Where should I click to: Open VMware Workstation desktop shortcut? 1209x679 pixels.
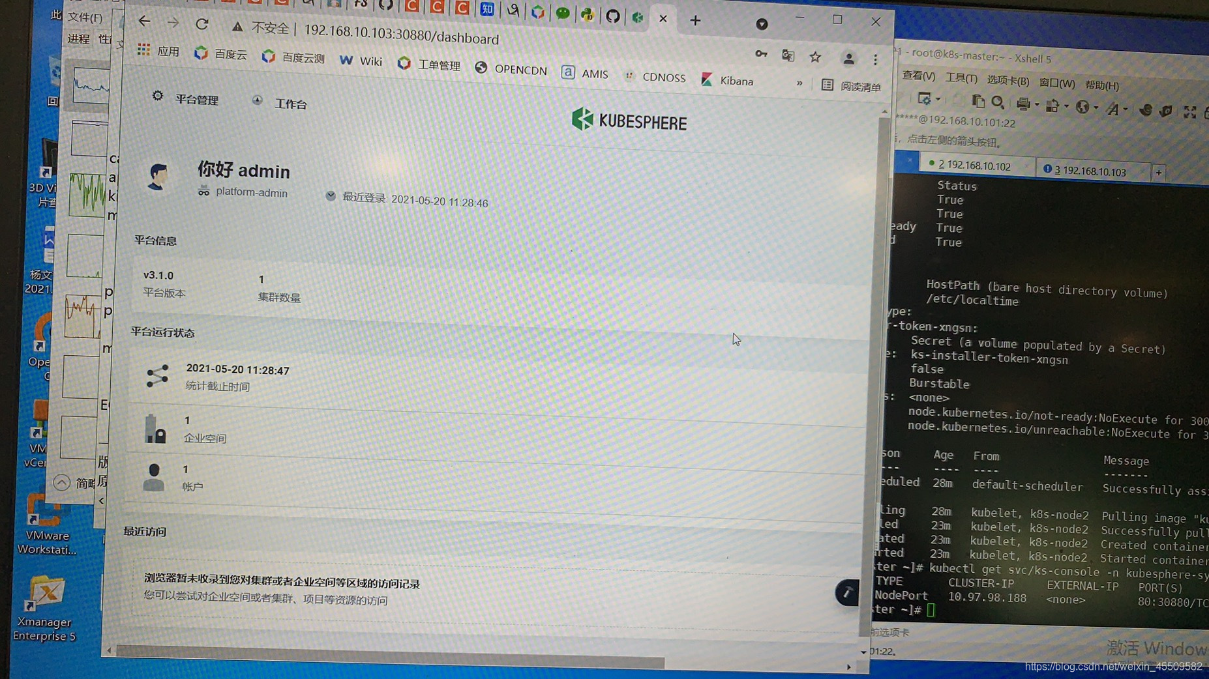[x=46, y=525]
